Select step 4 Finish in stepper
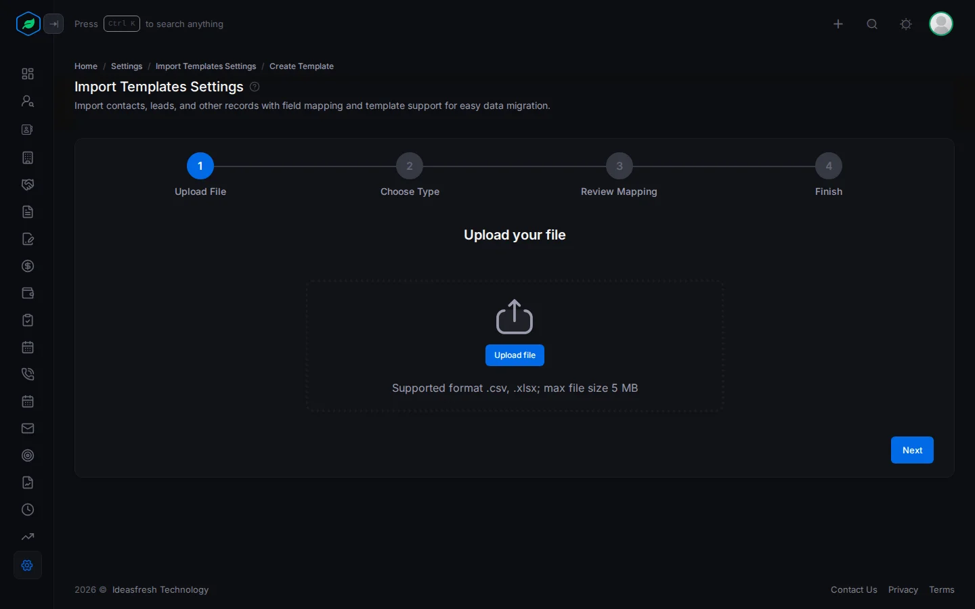Viewport: 975px width, 609px height. click(x=829, y=166)
